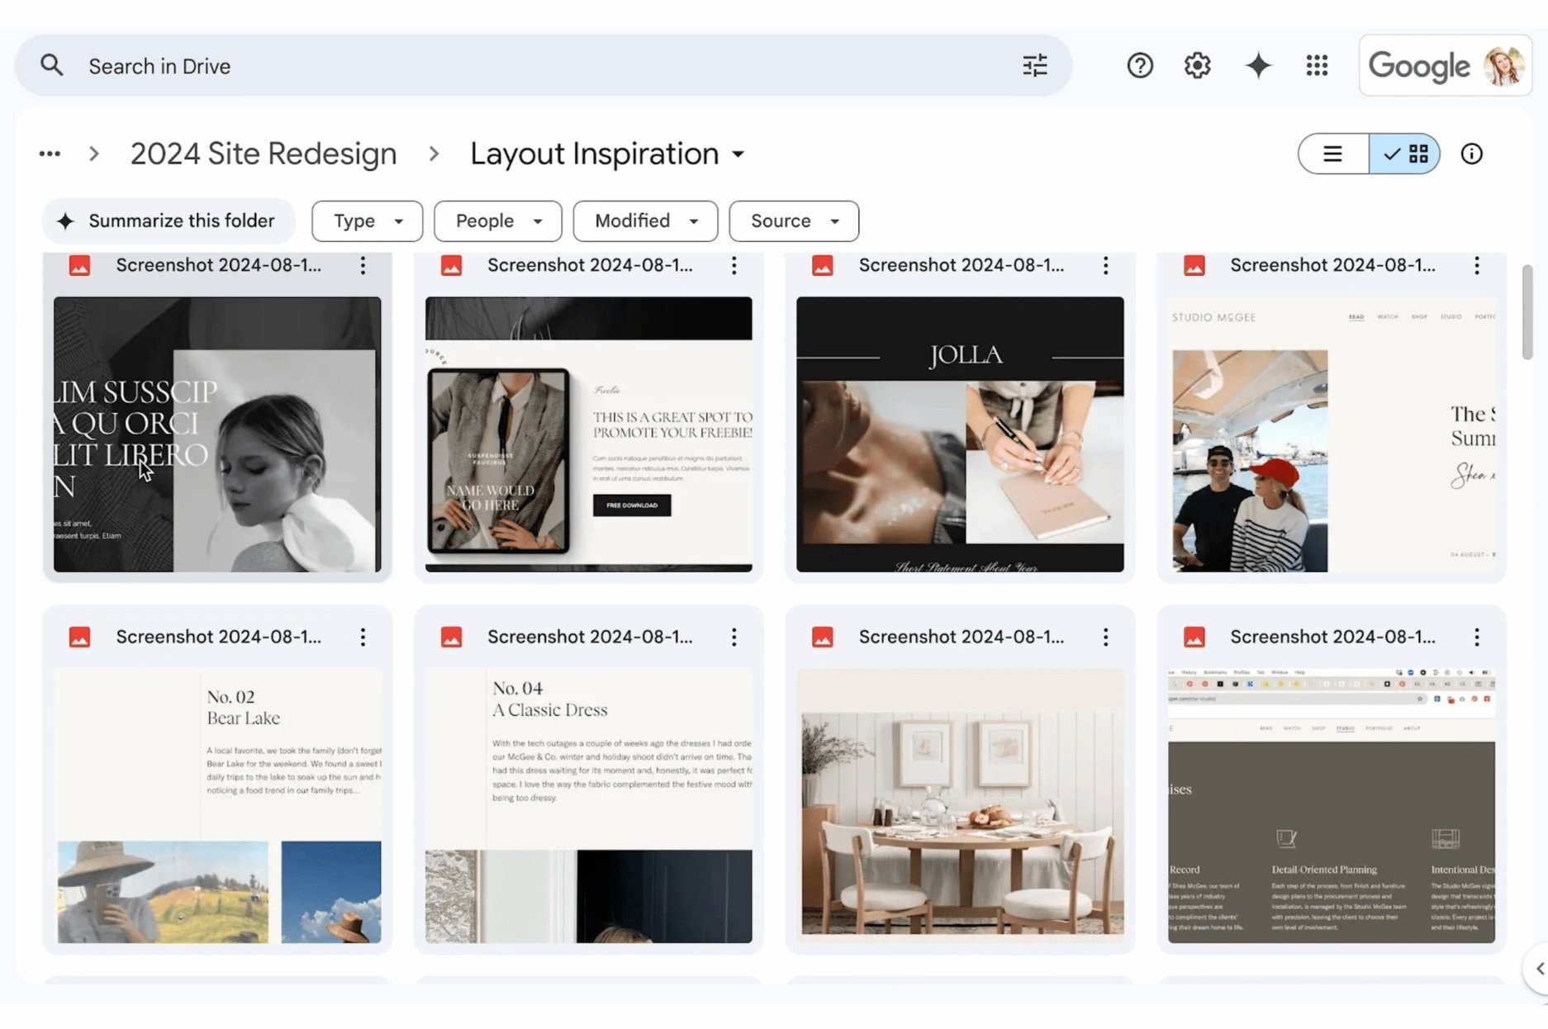Open advanced search filter options icon
Image resolution: width=1548 pixels, height=1029 pixels.
1034,65
